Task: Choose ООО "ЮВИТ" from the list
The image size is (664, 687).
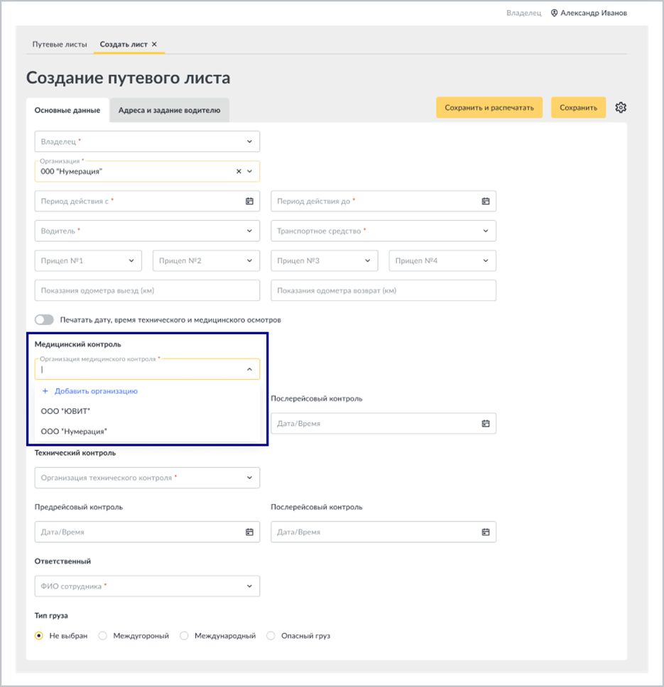Action: click(147, 411)
